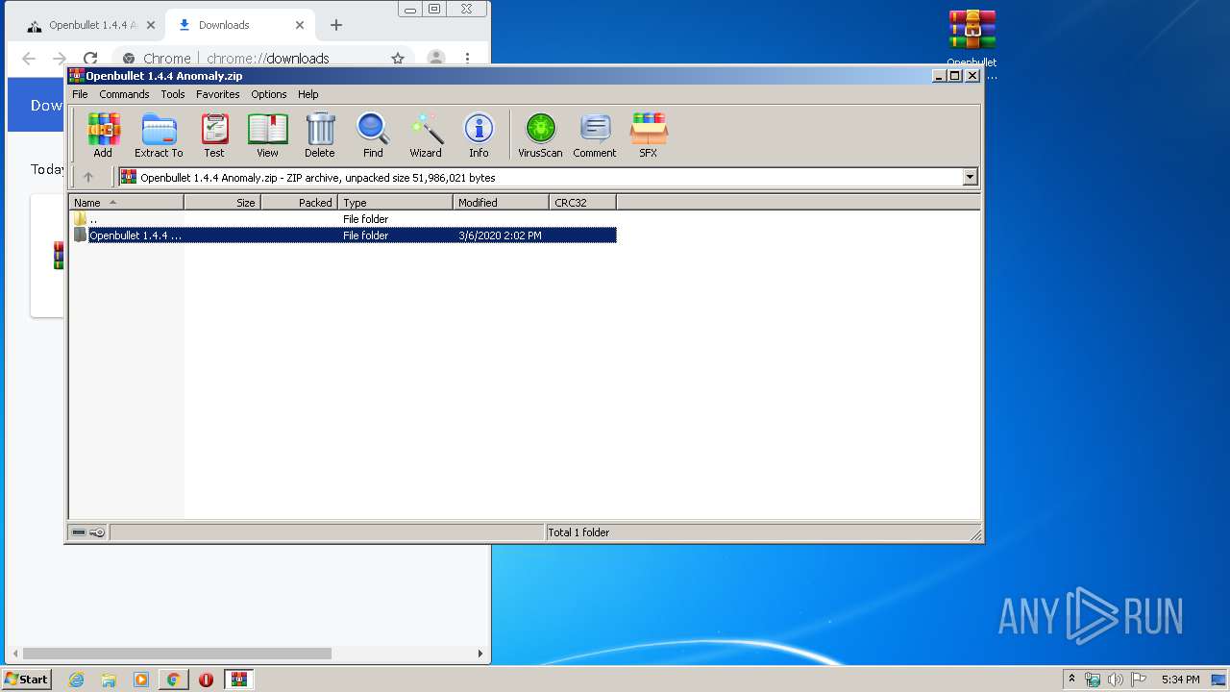This screenshot has width=1230, height=692.
Task: Open Opera from the taskbar
Action: tap(207, 680)
